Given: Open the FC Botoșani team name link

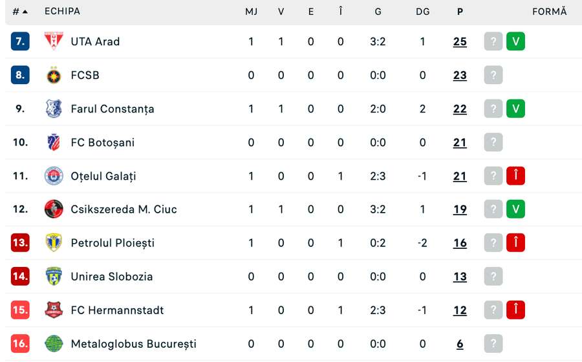Looking at the screenshot, I should 102,142.
